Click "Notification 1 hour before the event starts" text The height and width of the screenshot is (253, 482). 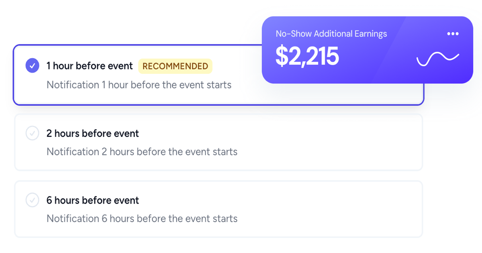139,85
